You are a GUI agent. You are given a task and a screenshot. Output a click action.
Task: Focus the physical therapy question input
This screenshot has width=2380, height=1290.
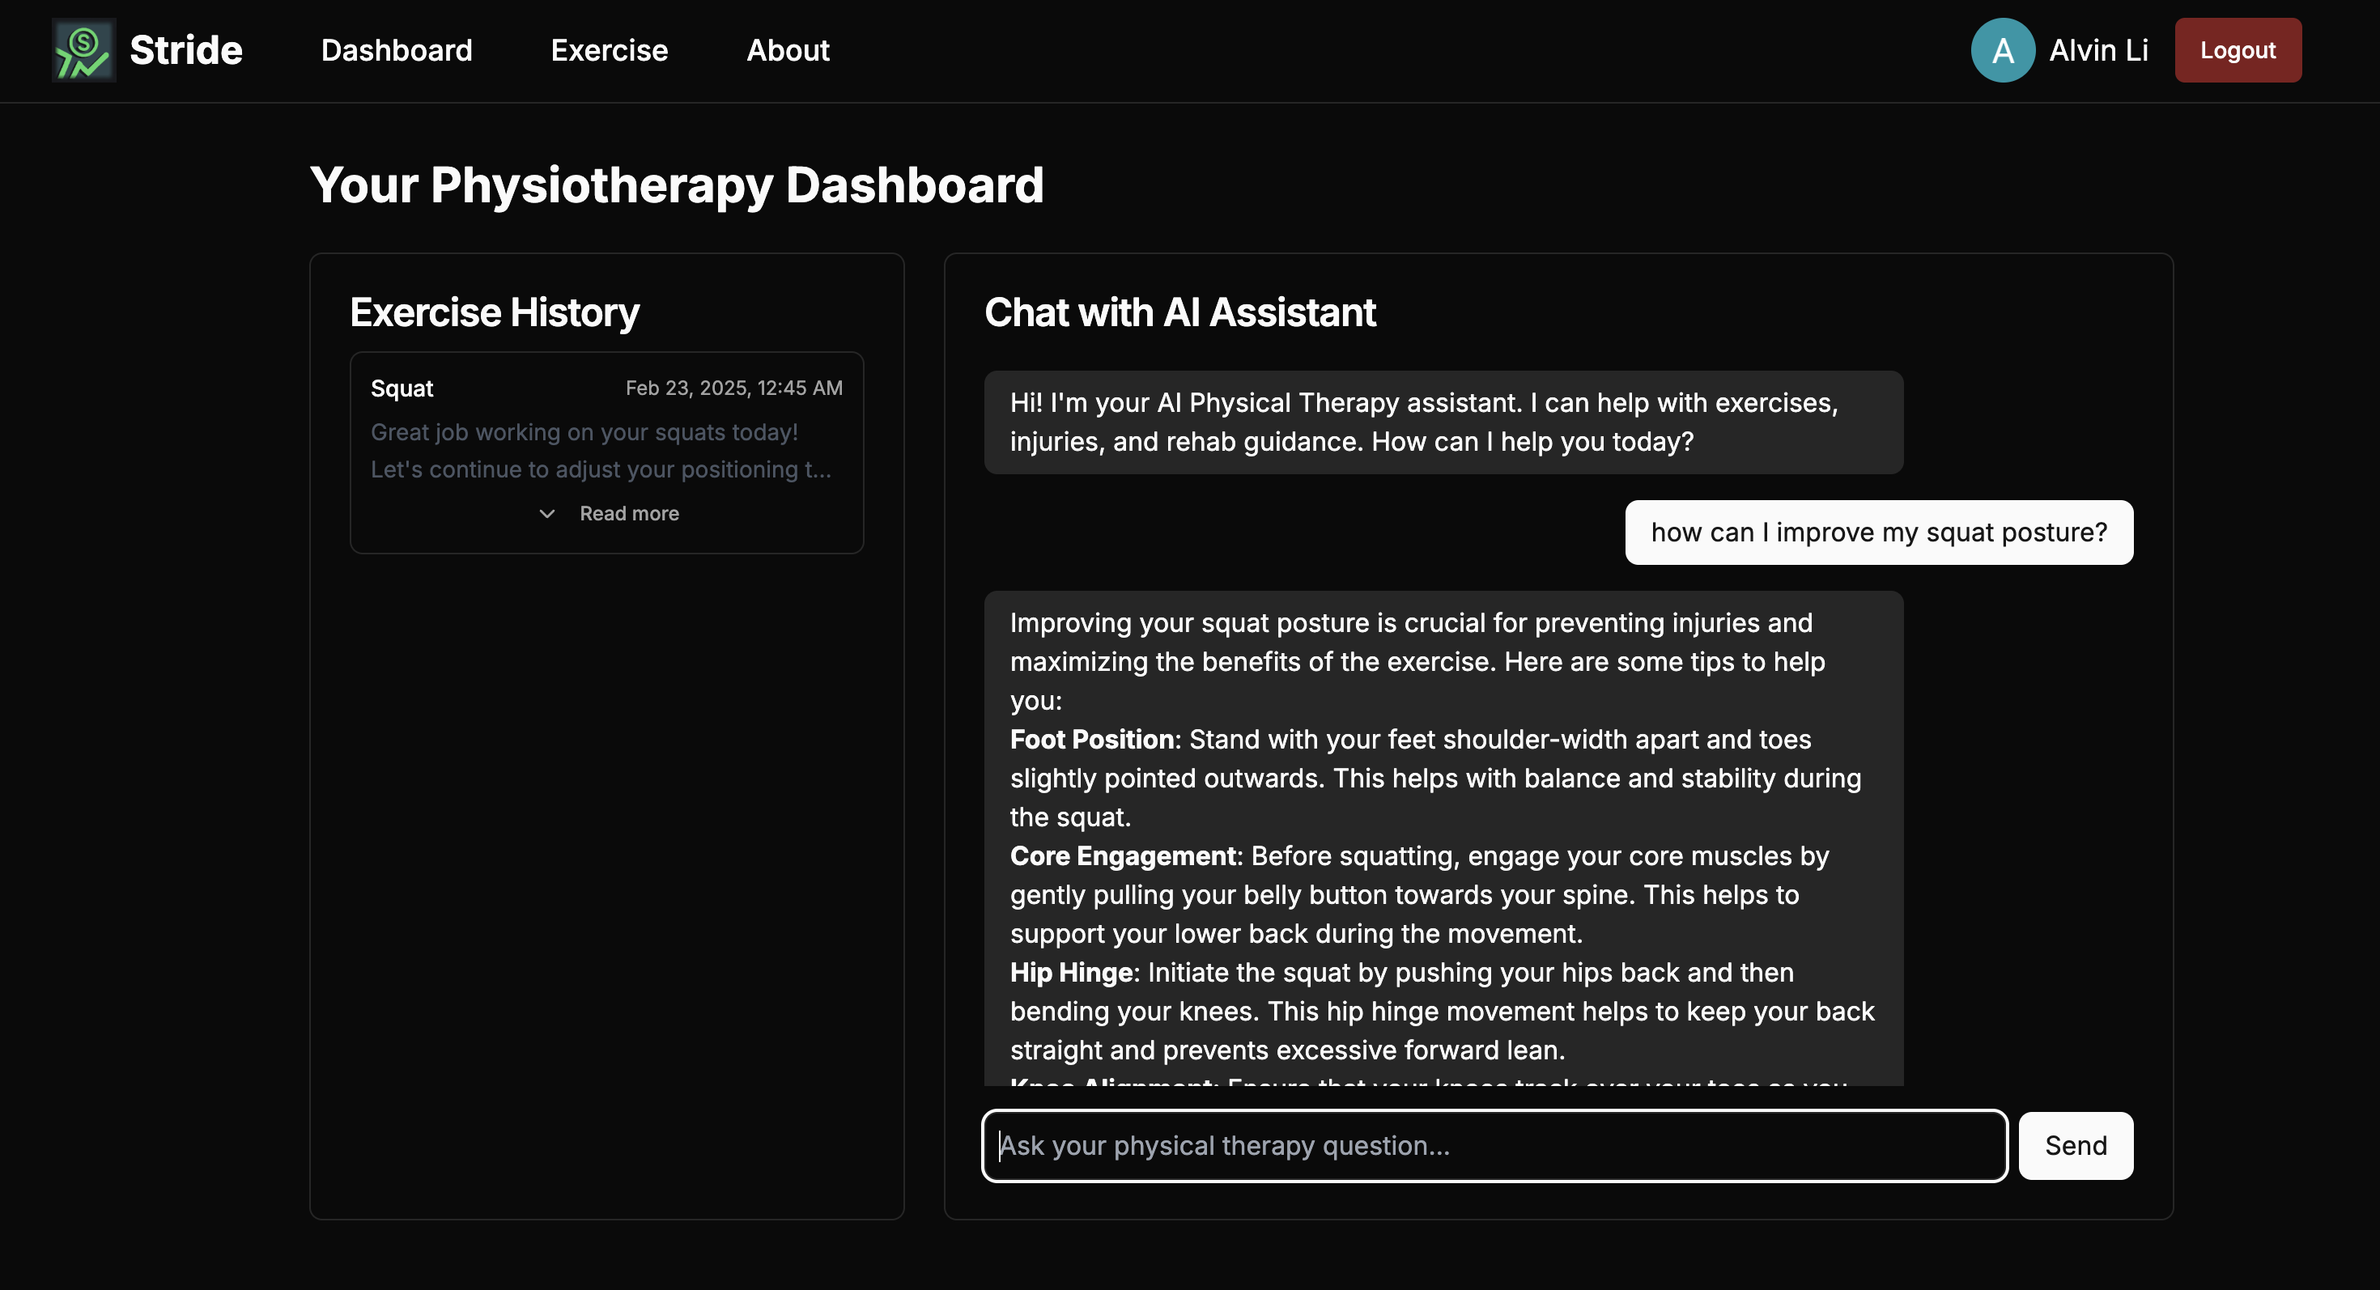coord(1494,1145)
